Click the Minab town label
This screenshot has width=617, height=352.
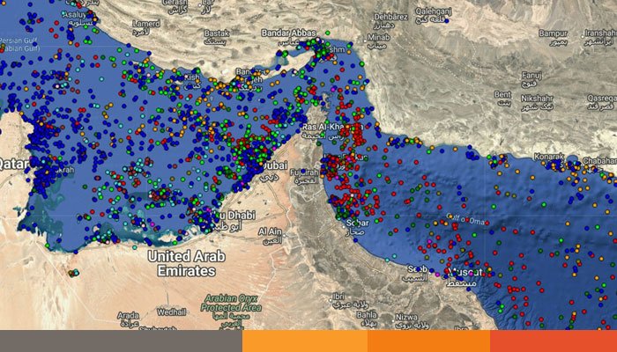(380, 38)
